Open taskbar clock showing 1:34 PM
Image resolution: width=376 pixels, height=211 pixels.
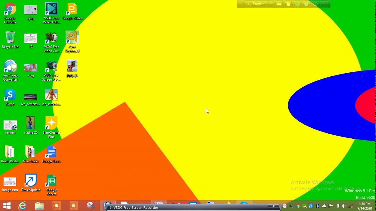point(365,206)
